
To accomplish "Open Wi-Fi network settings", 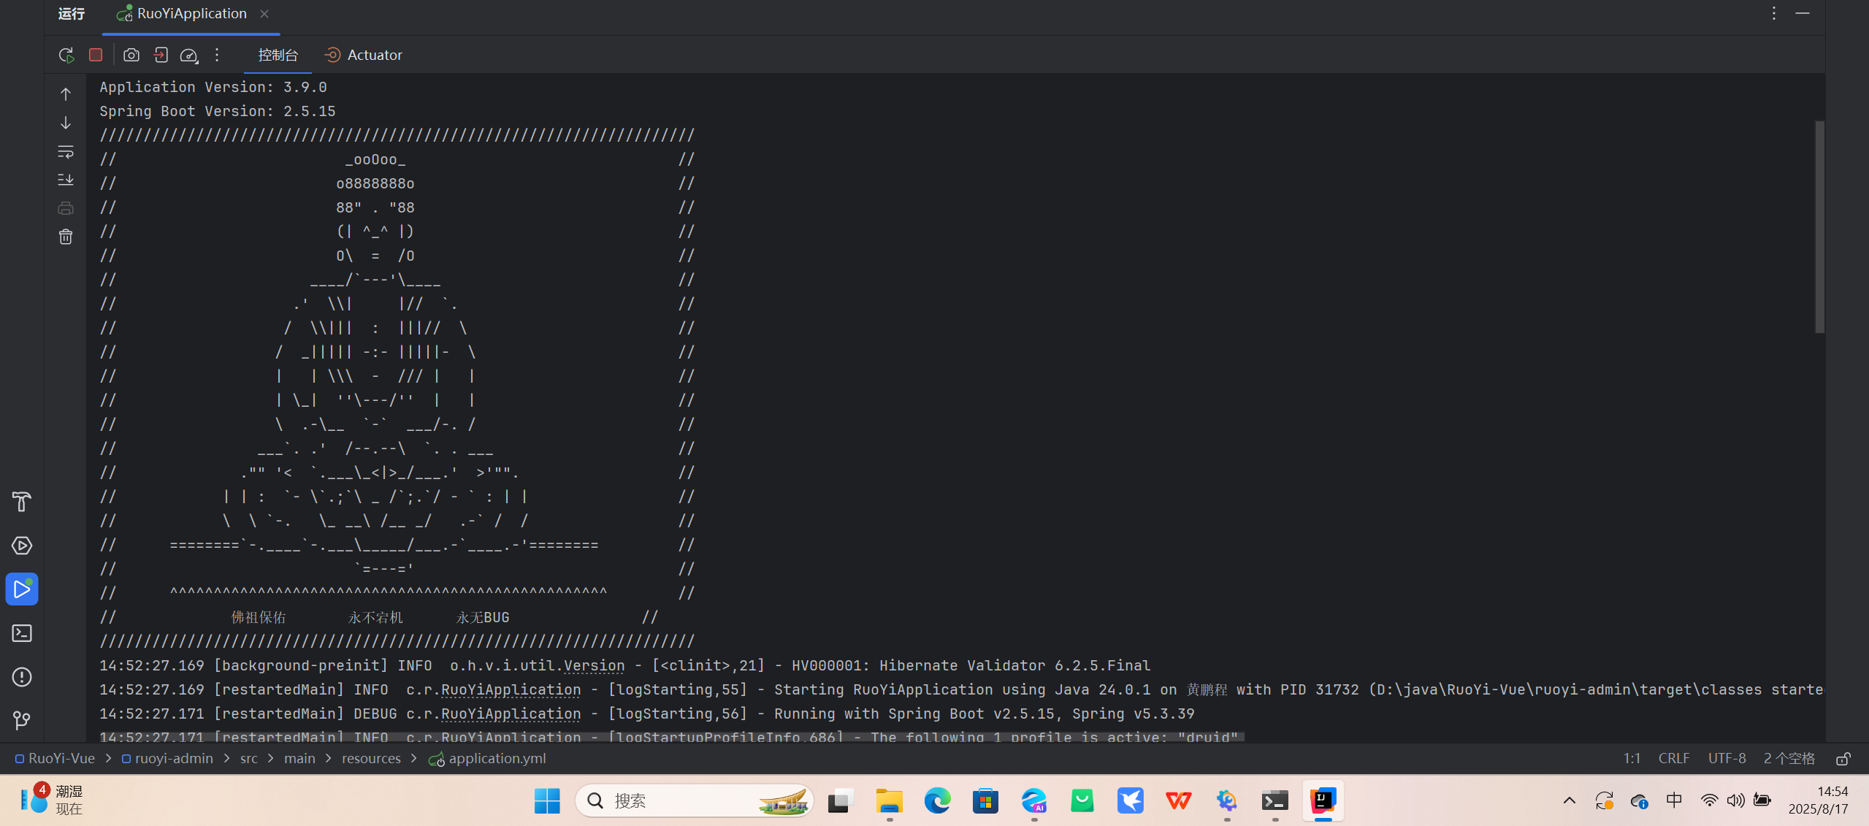I will pos(1709,800).
